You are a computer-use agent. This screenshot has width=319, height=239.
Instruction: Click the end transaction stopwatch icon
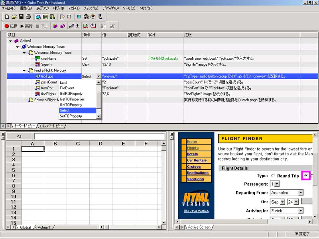[x=93, y=26]
